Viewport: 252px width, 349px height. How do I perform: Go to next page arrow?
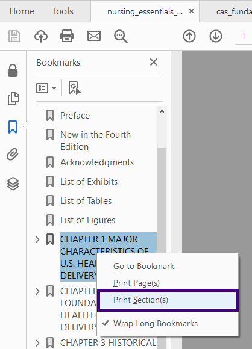216,36
